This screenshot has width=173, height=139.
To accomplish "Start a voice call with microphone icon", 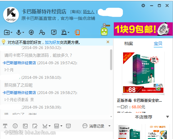I will (19, 33).
